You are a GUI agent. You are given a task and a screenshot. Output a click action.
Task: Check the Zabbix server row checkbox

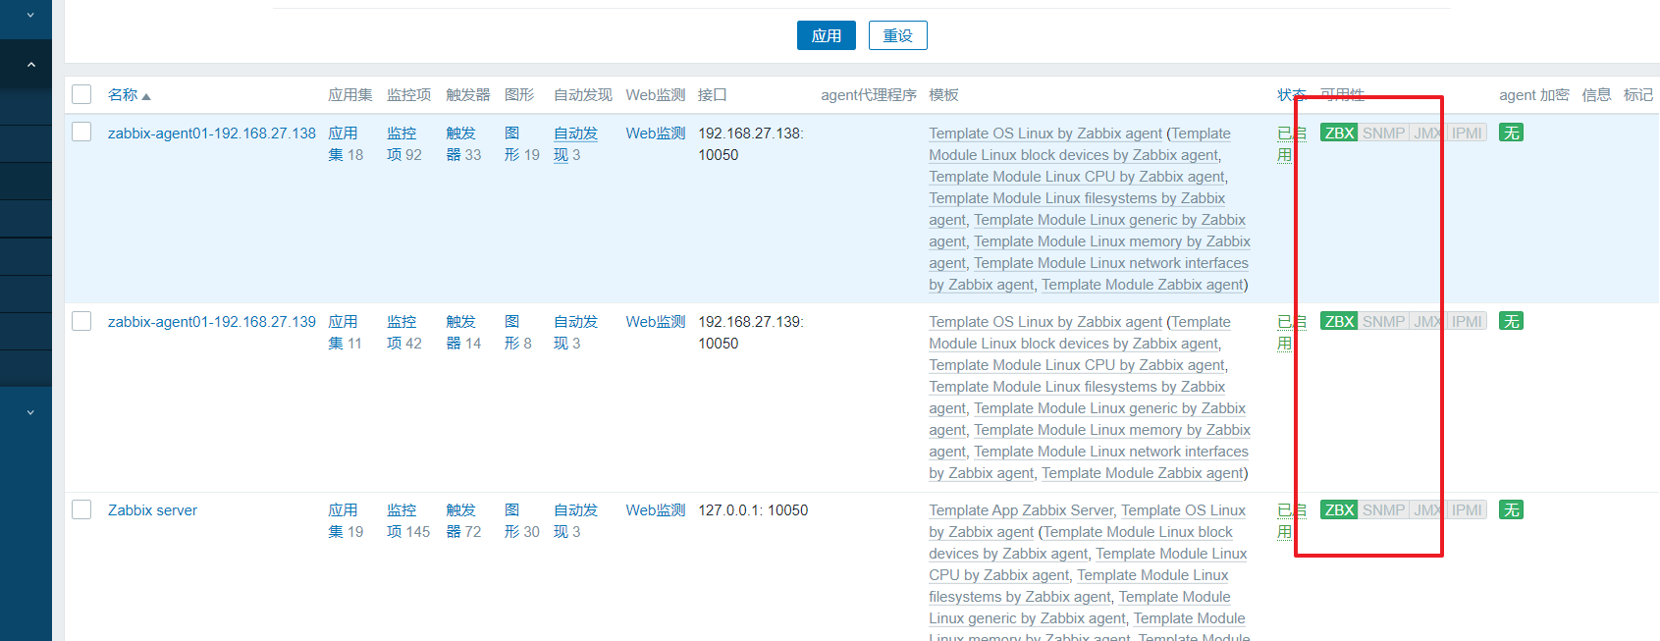click(81, 509)
